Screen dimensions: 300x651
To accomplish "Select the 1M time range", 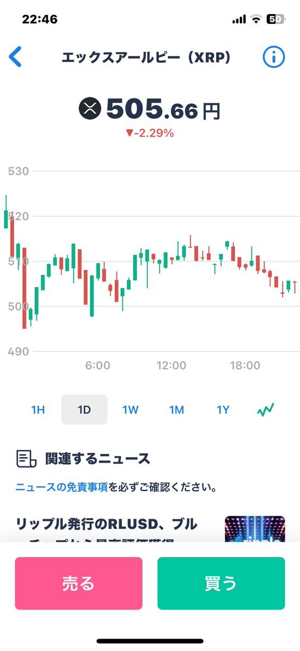I will coord(177,410).
